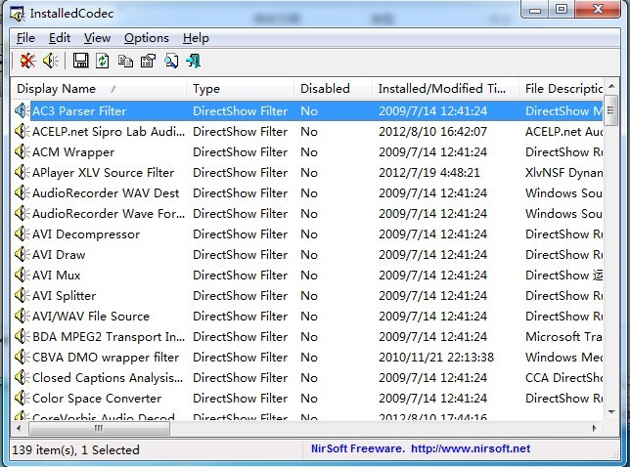Select the Color Space Converter row
This screenshot has width=630, height=467.
pos(97,399)
